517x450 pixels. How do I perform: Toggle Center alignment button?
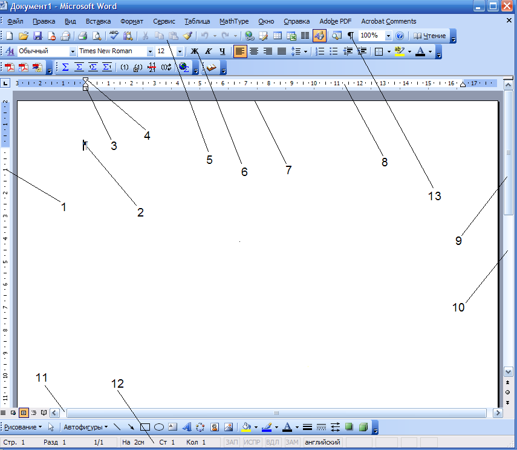[x=254, y=51]
